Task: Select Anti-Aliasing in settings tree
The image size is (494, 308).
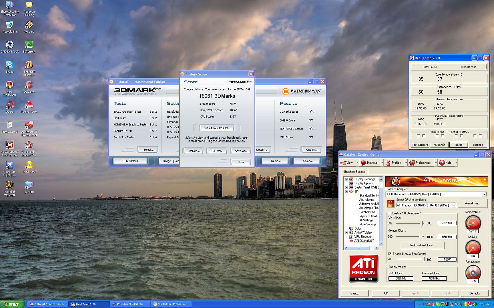Action: (366, 200)
